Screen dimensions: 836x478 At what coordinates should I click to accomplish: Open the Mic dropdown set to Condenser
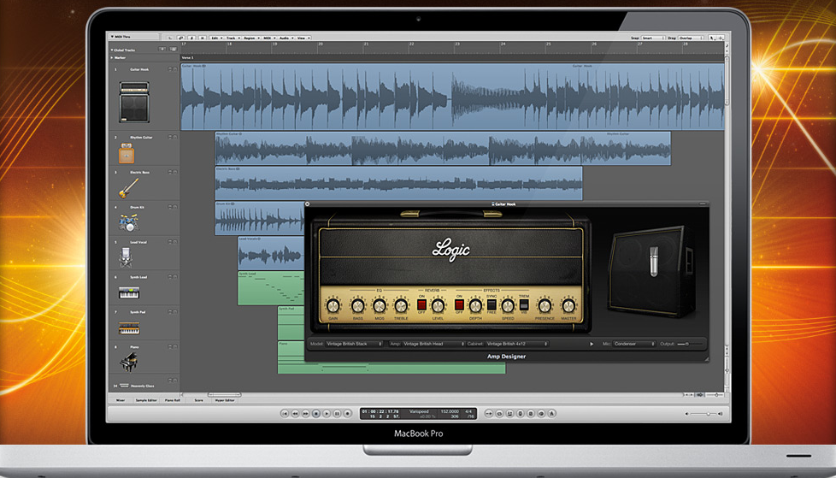[x=634, y=344]
